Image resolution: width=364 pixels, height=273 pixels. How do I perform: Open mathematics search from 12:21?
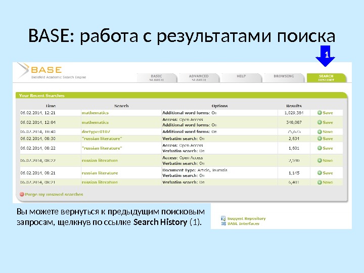(x=95, y=113)
